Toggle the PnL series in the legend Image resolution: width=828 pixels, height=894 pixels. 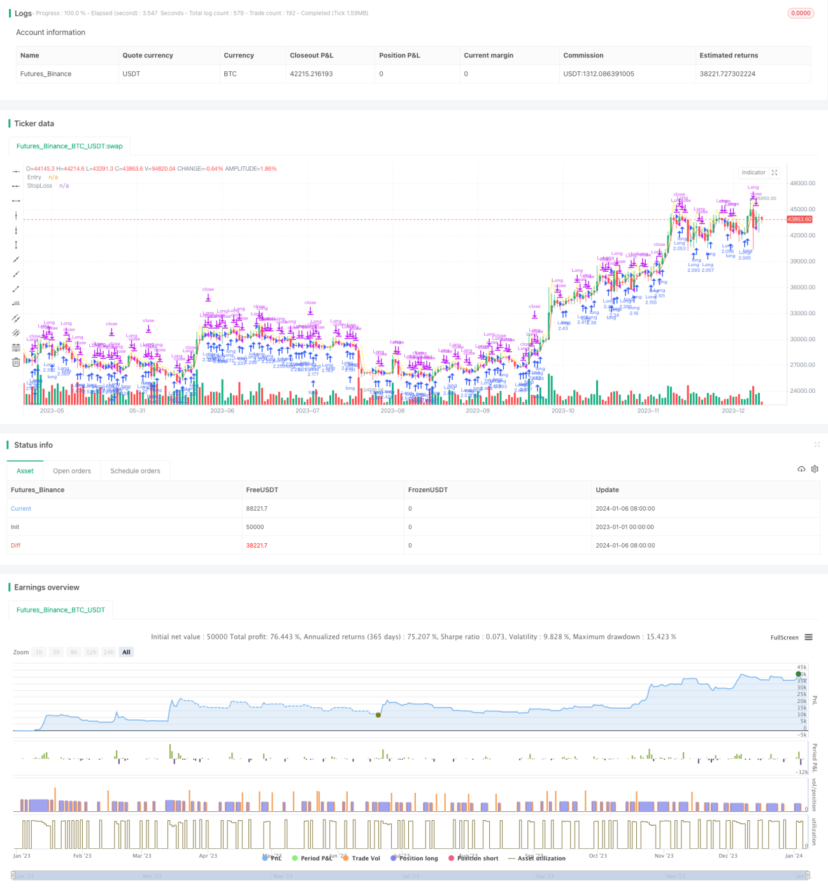click(272, 858)
